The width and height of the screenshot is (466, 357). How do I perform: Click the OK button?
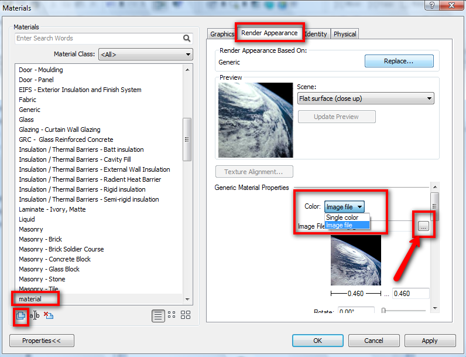coord(318,341)
